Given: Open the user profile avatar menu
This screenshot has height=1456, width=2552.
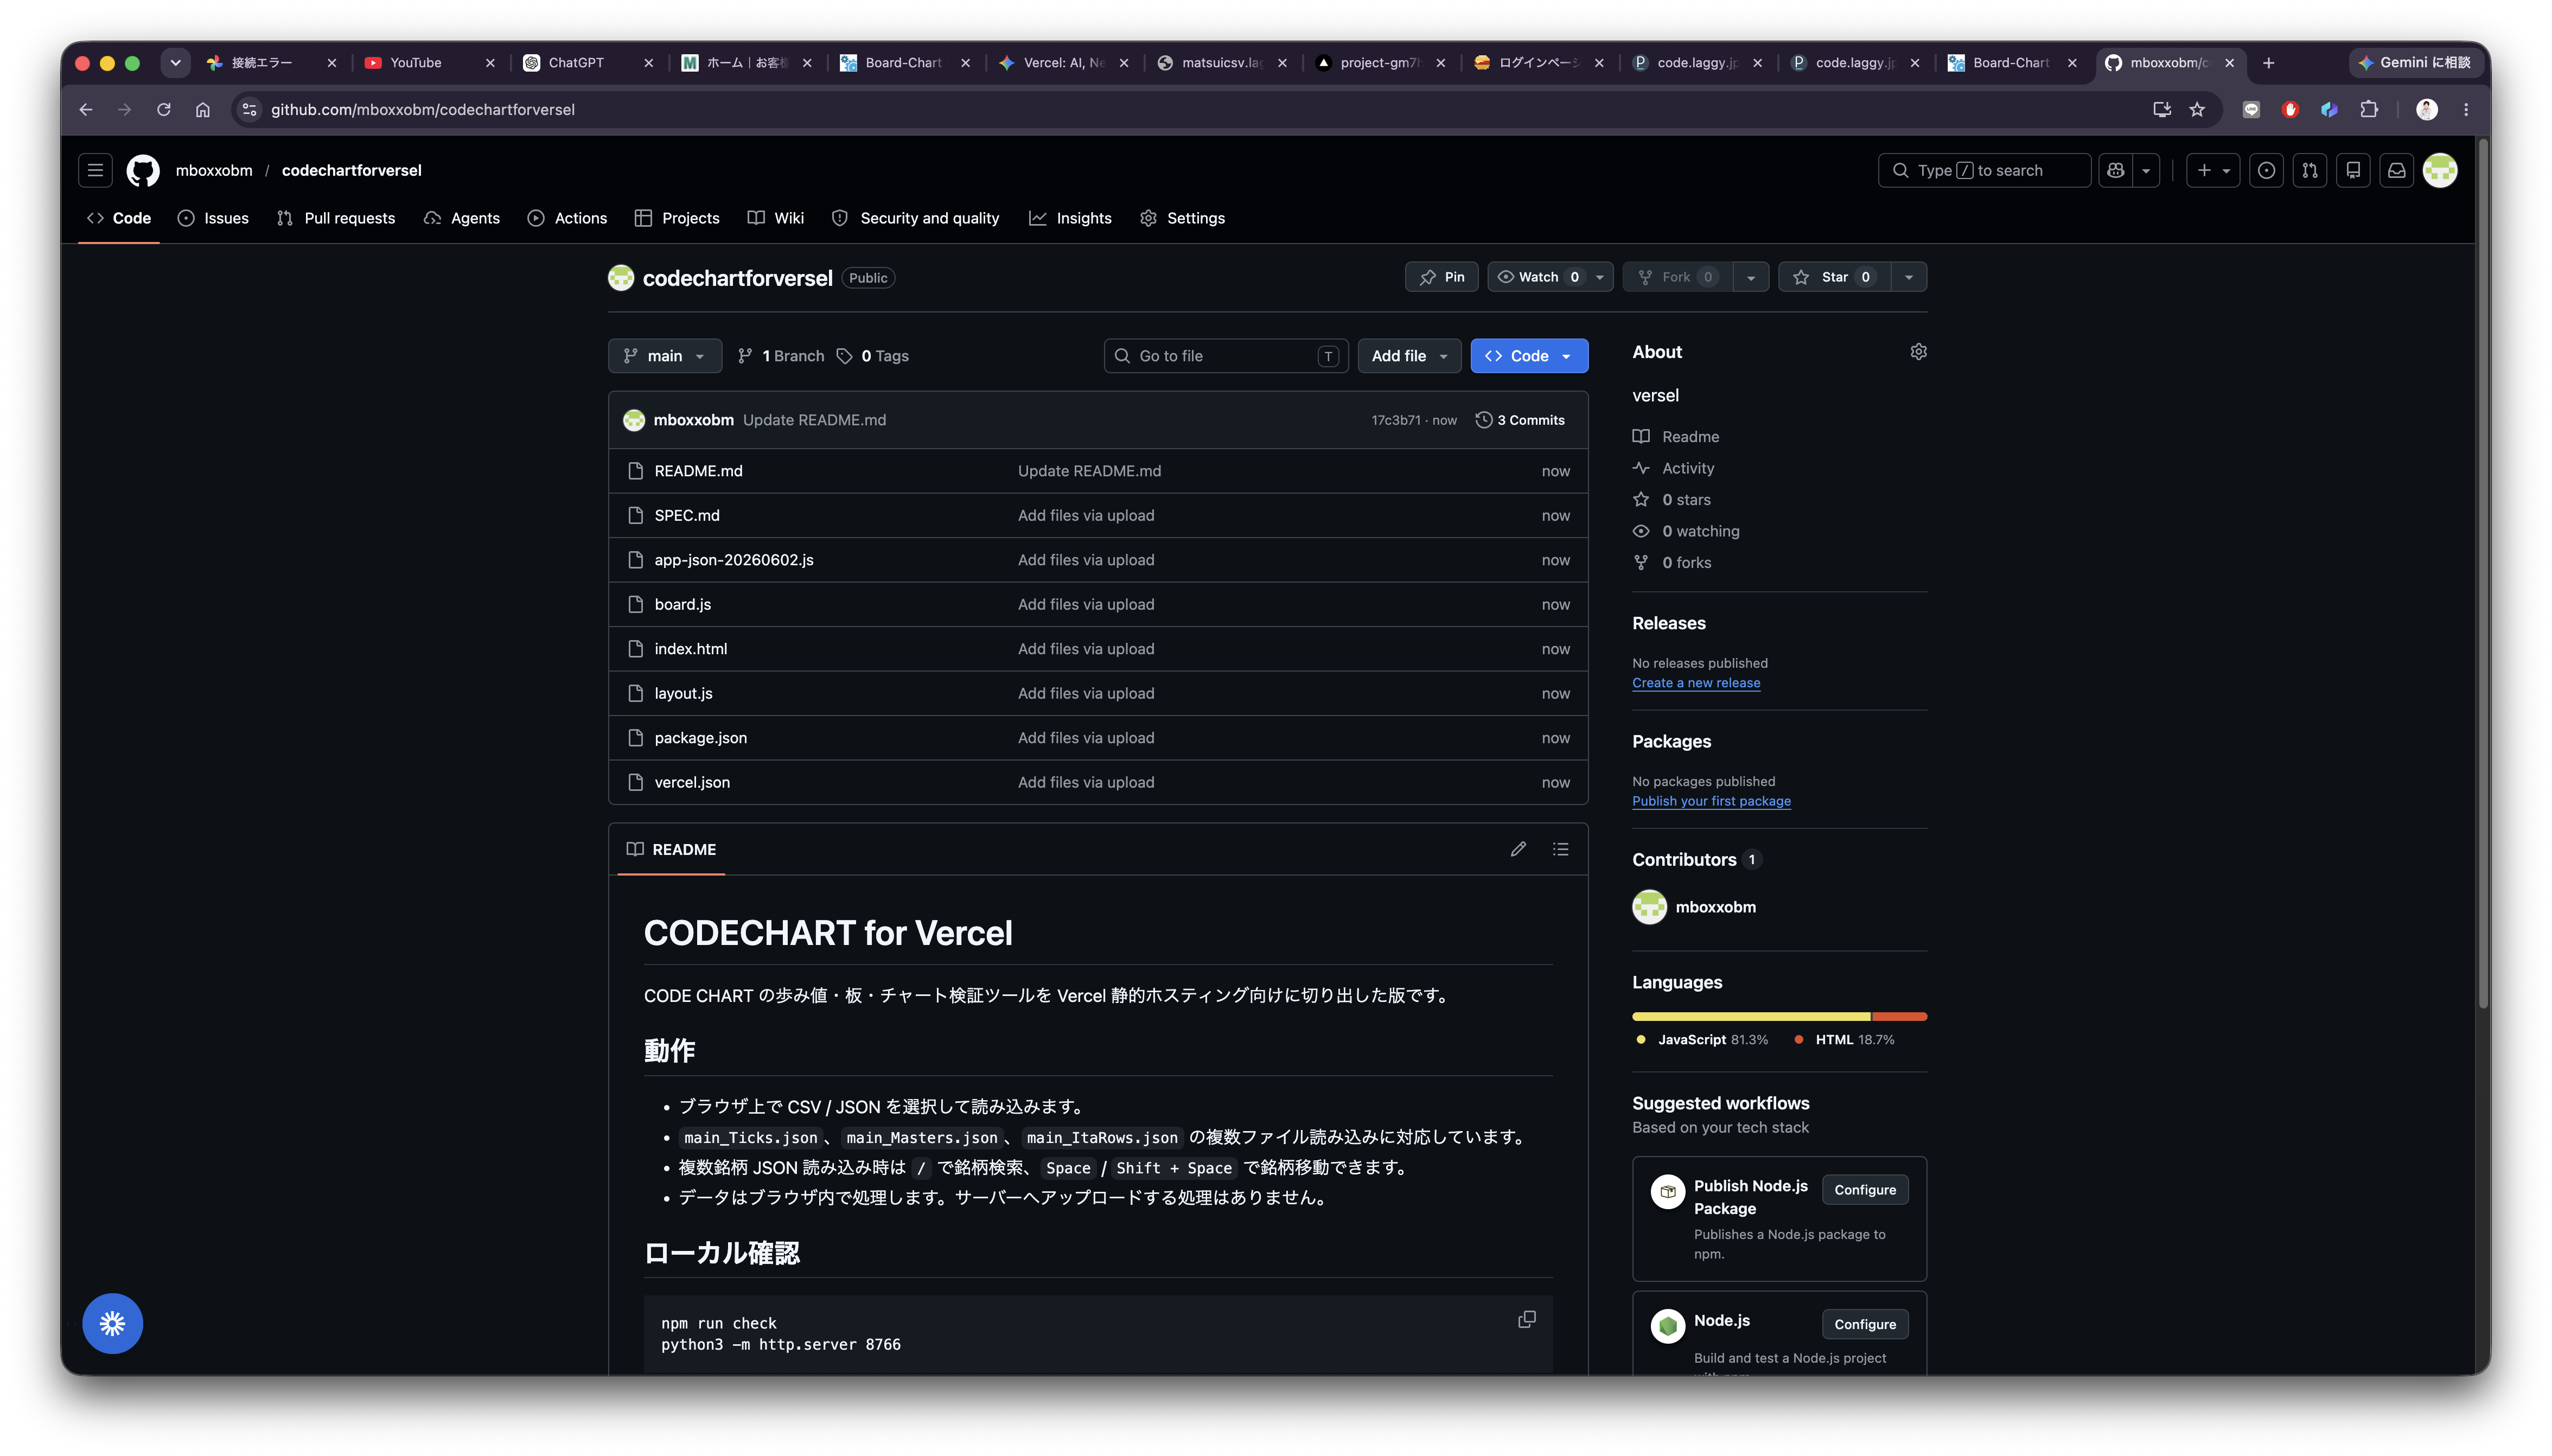Looking at the screenshot, I should click(2440, 170).
